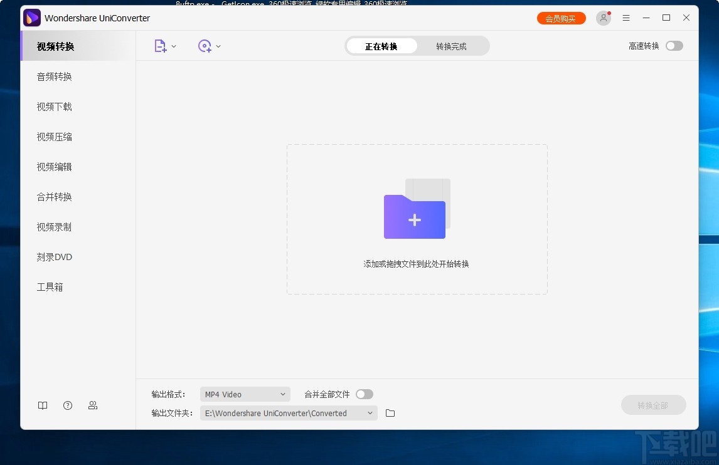Toggle 合并全部文件 merge all files
The height and width of the screenshot is (465, 719).
(x=365, y=394)
